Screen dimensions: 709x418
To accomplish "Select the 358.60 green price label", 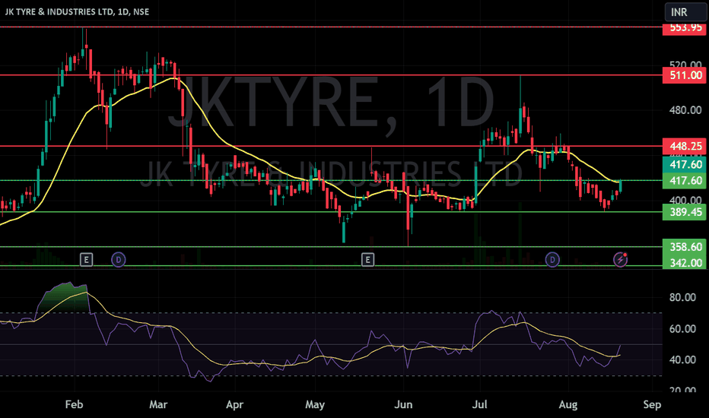I will point(685,247).
